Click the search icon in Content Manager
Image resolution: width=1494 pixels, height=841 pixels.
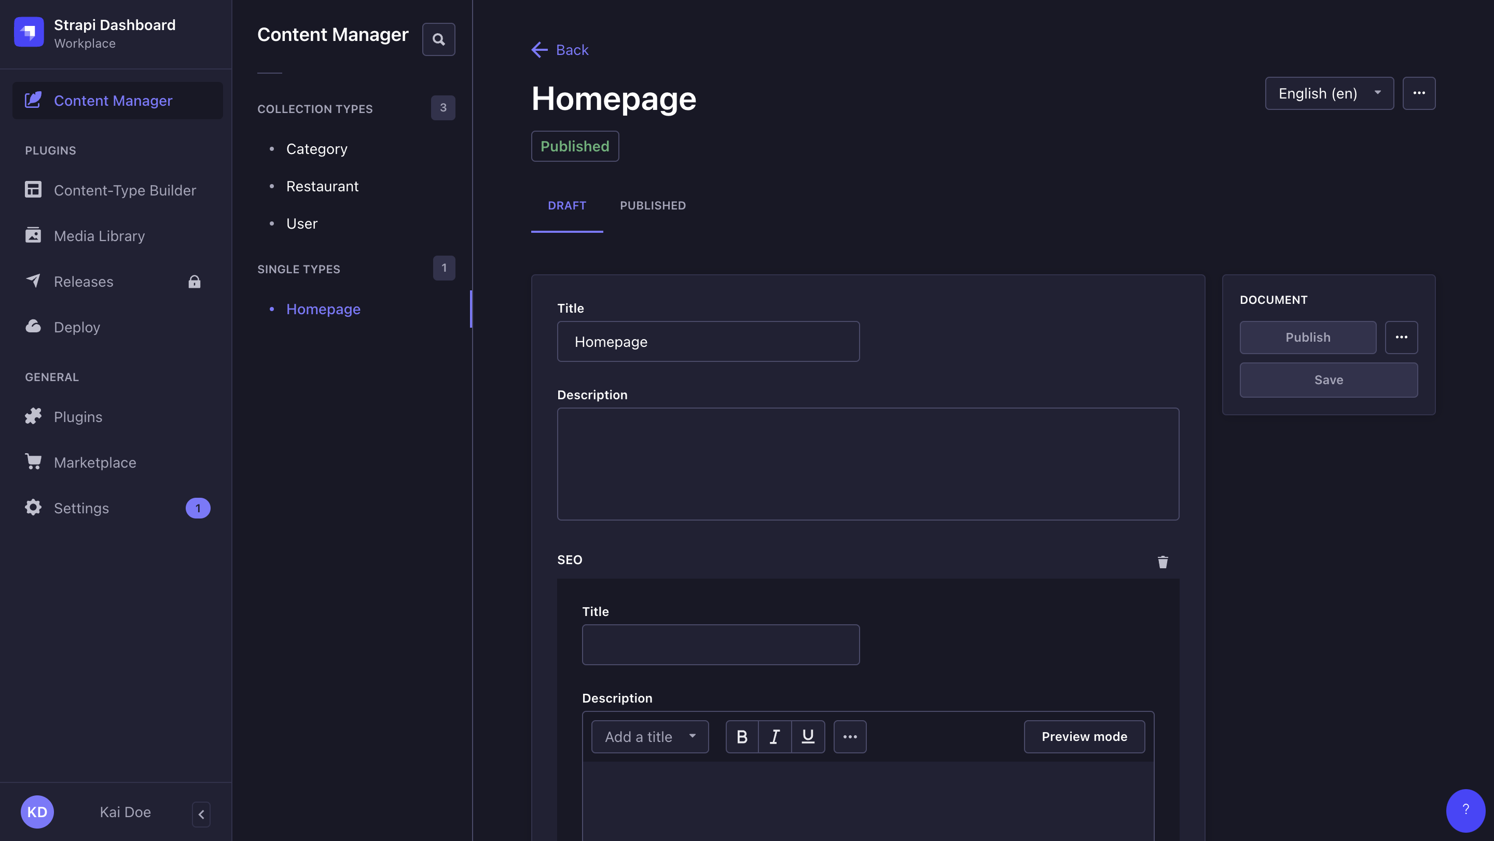(438, 39)
